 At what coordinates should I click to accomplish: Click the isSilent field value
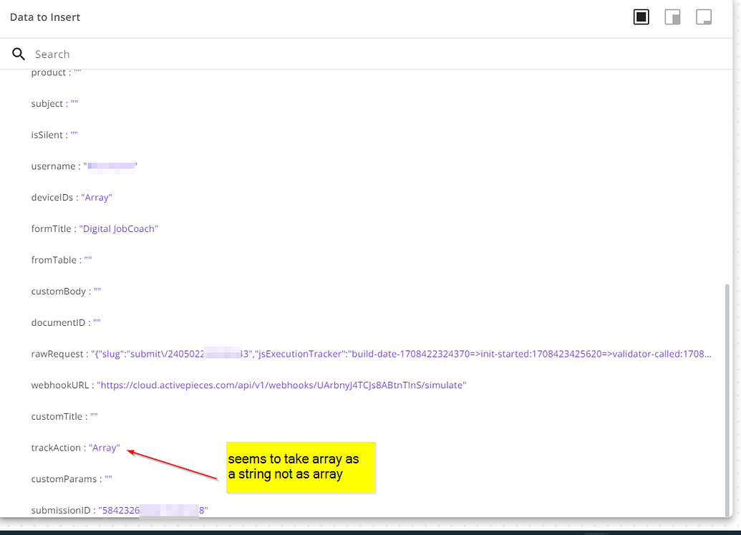[73, 134]
